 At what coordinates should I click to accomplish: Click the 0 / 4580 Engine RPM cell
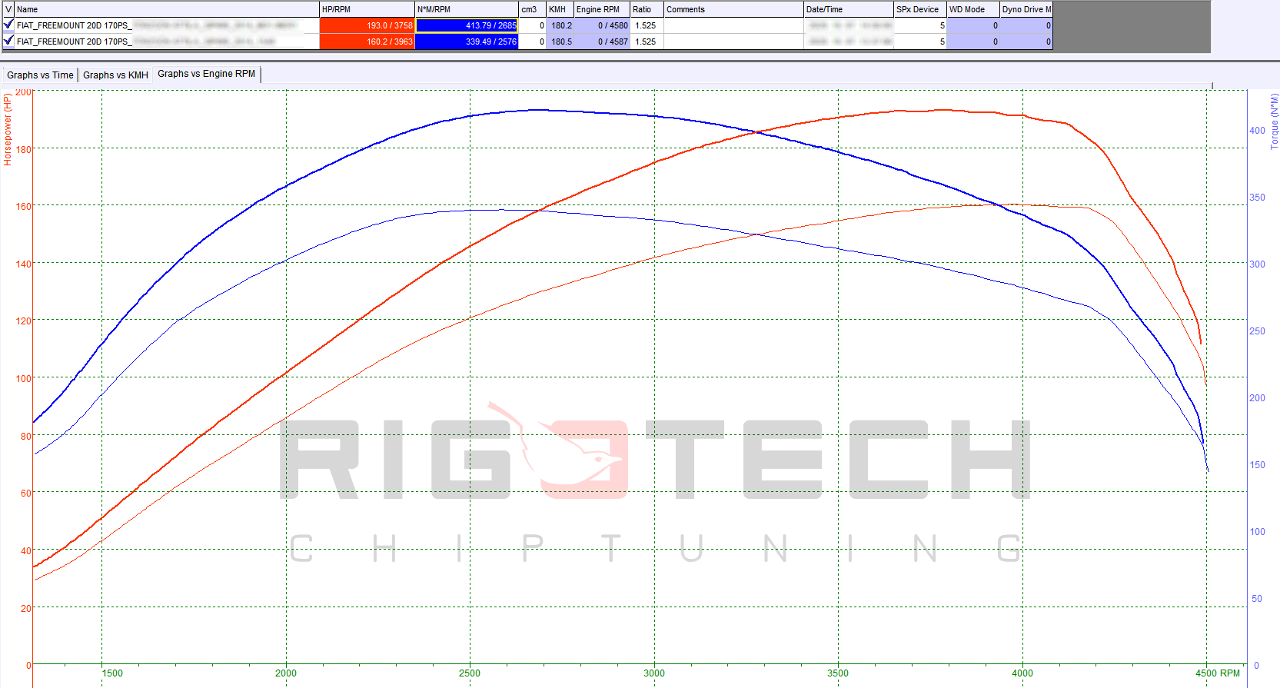click(602, 25)
